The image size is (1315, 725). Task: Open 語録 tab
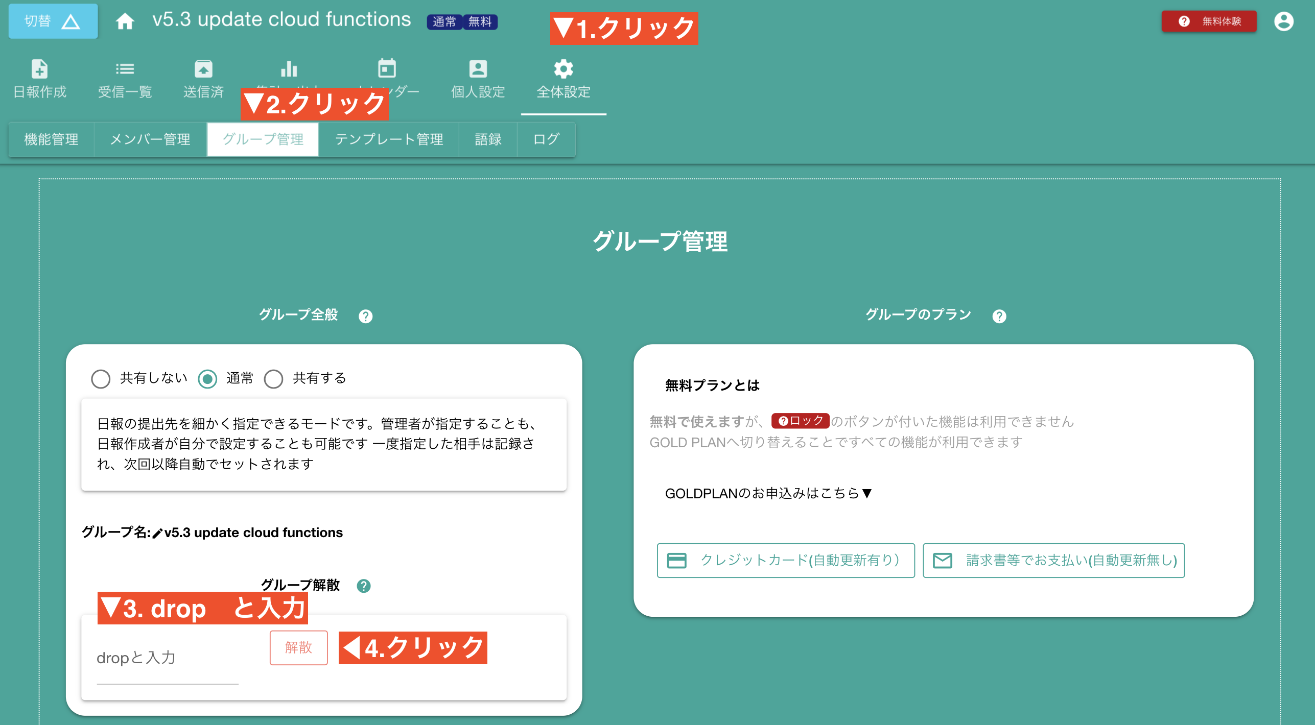(x=488, y=139)
